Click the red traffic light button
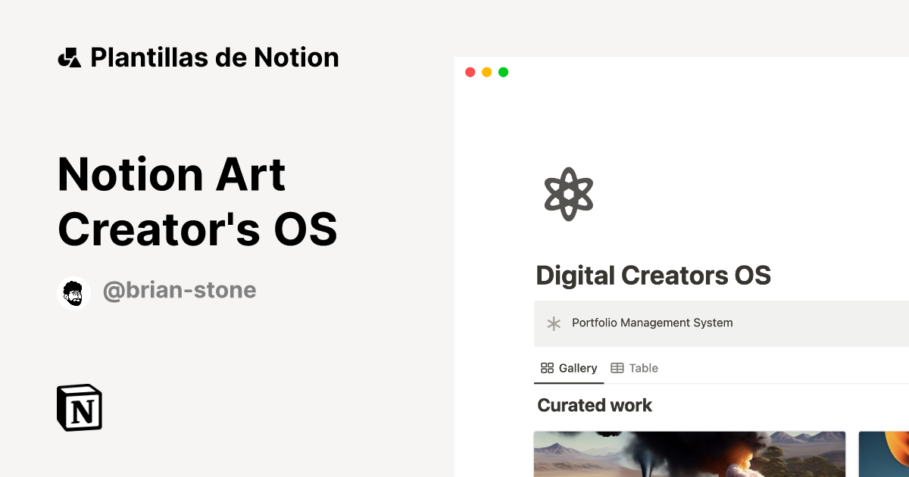Viewport: 909px width, 477px height. (x=470, y=71)
